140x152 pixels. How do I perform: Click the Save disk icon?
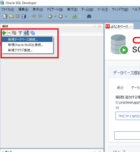coord(17,16)
